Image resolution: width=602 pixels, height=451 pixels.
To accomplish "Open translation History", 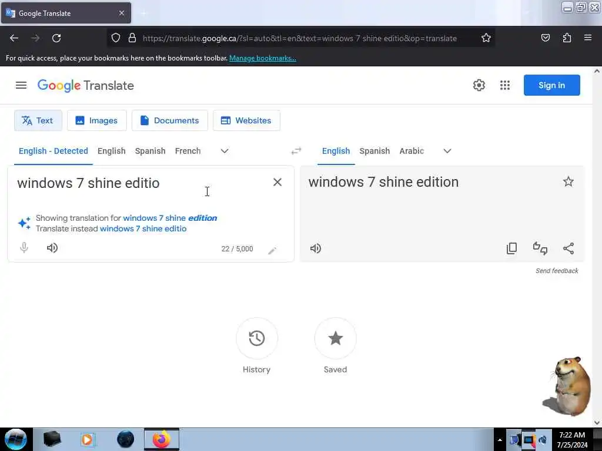I will [x=256, y=338].
